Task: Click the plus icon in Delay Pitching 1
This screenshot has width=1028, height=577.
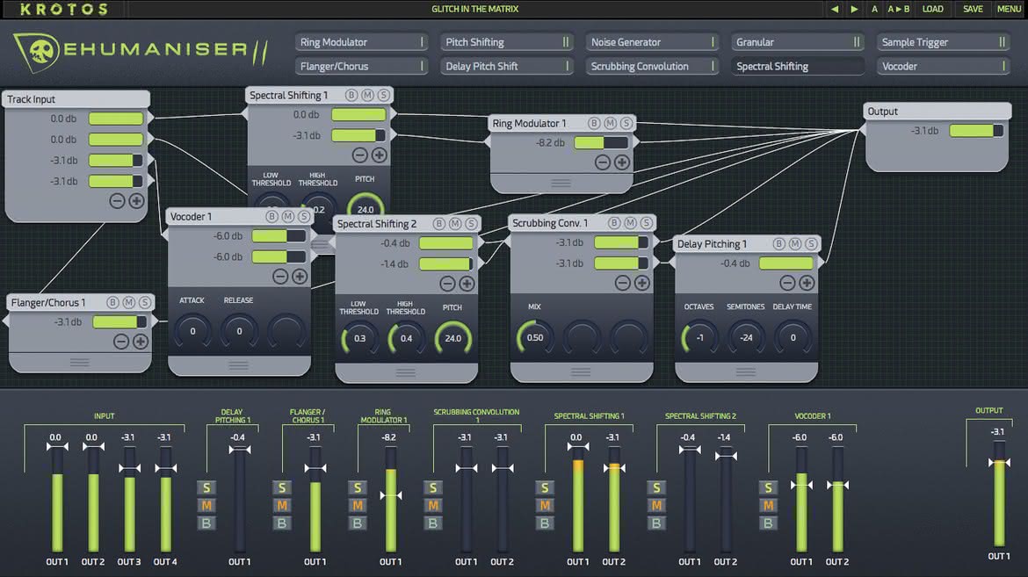Action: tap(807, 283)
